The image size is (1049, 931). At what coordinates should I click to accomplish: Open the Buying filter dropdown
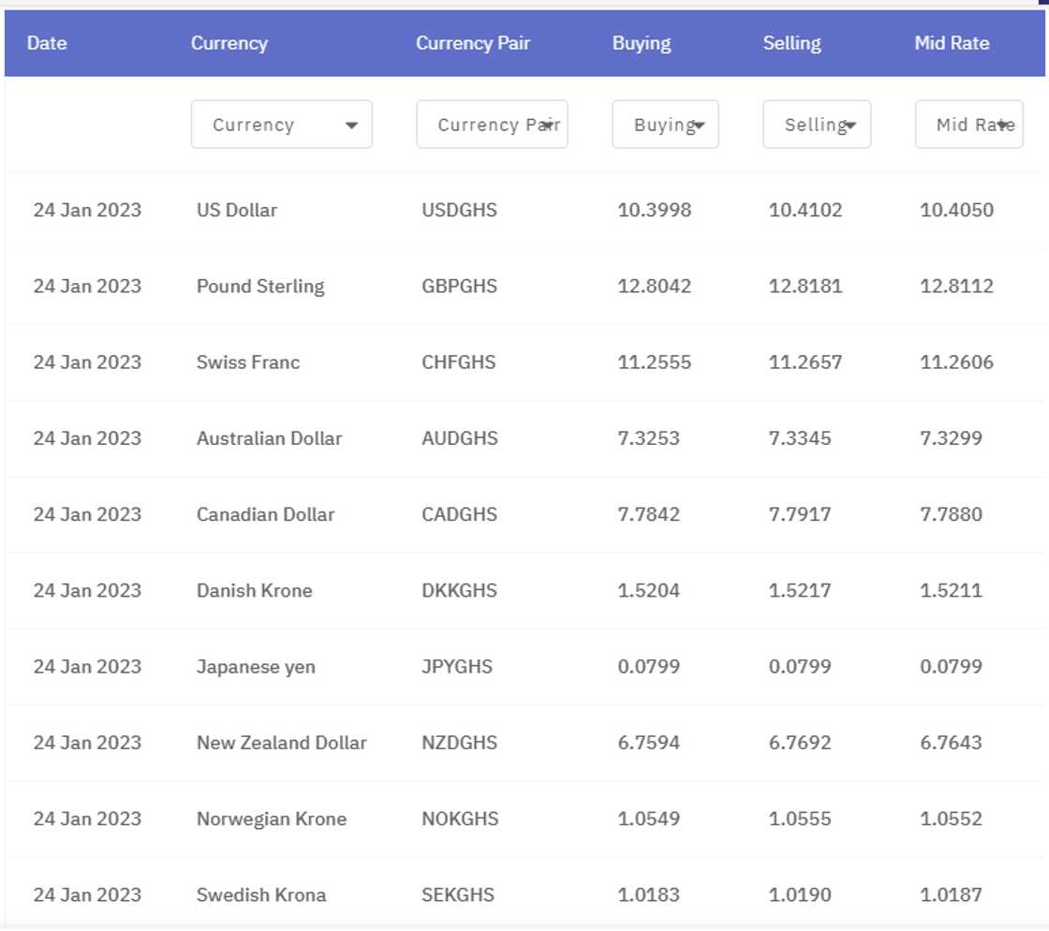click(665, 125)
